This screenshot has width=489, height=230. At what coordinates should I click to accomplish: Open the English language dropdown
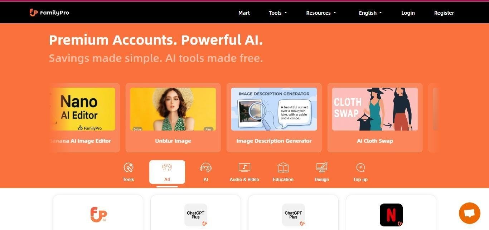pos(371,13)
